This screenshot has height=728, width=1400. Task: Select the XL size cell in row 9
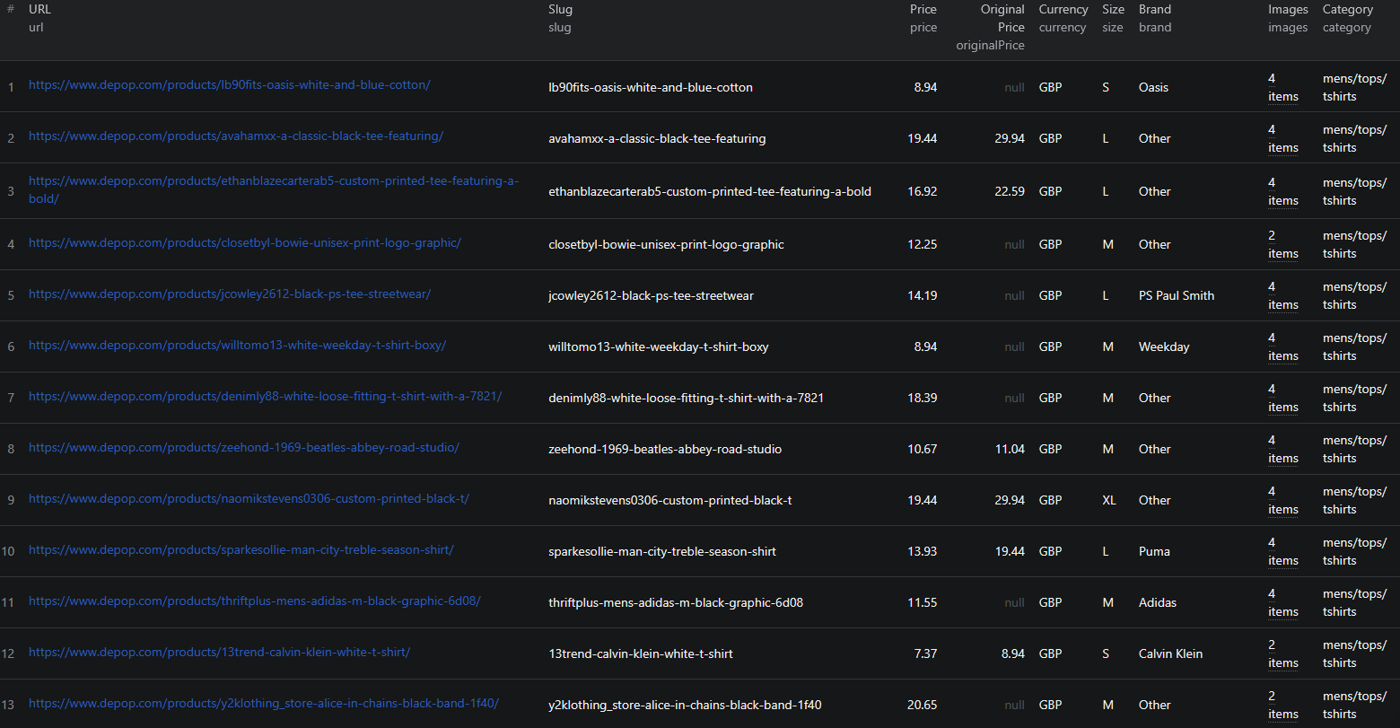1109,501
